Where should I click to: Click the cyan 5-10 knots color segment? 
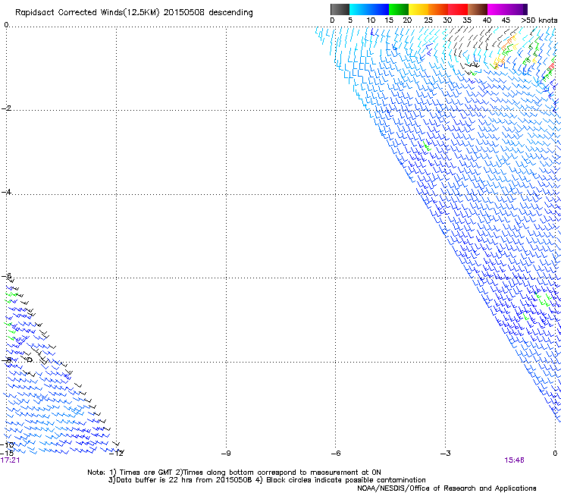point(359,9)
